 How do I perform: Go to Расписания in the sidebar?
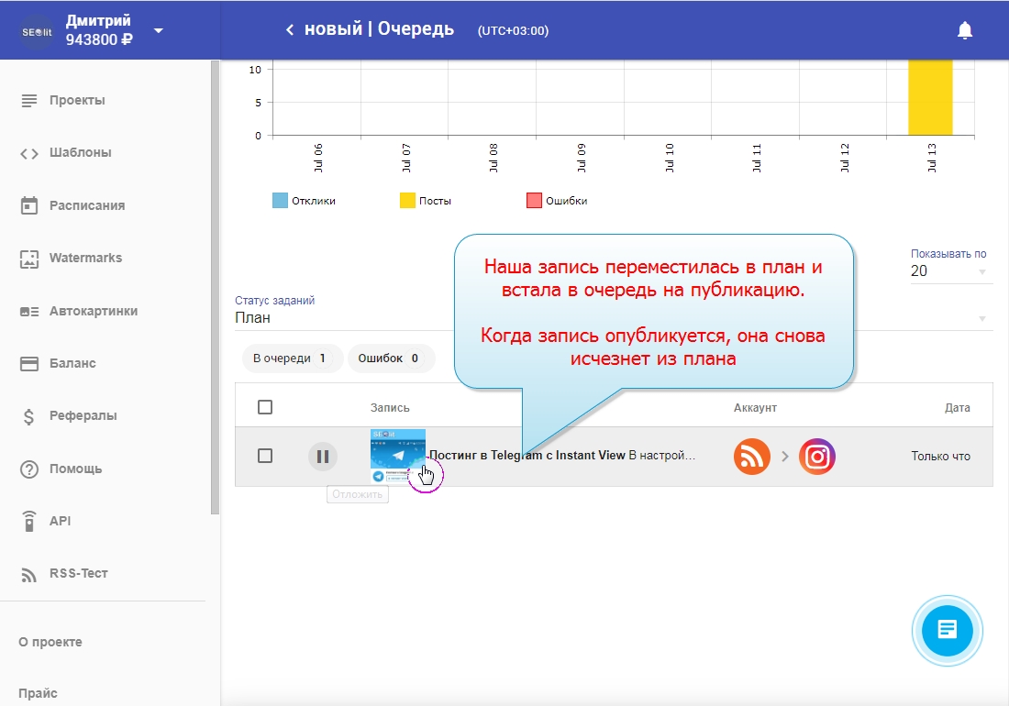(86, 205)
